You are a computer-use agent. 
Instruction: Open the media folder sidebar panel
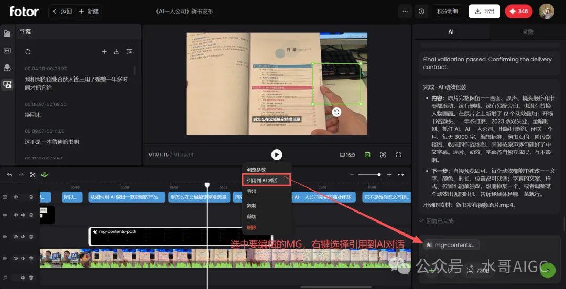(x=7, y=34)
